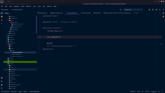The width and height of the screenshot is (165, 93).
Task: Open the bell-shaped icon in the left sidebar
Action: [x=2, y=85]
